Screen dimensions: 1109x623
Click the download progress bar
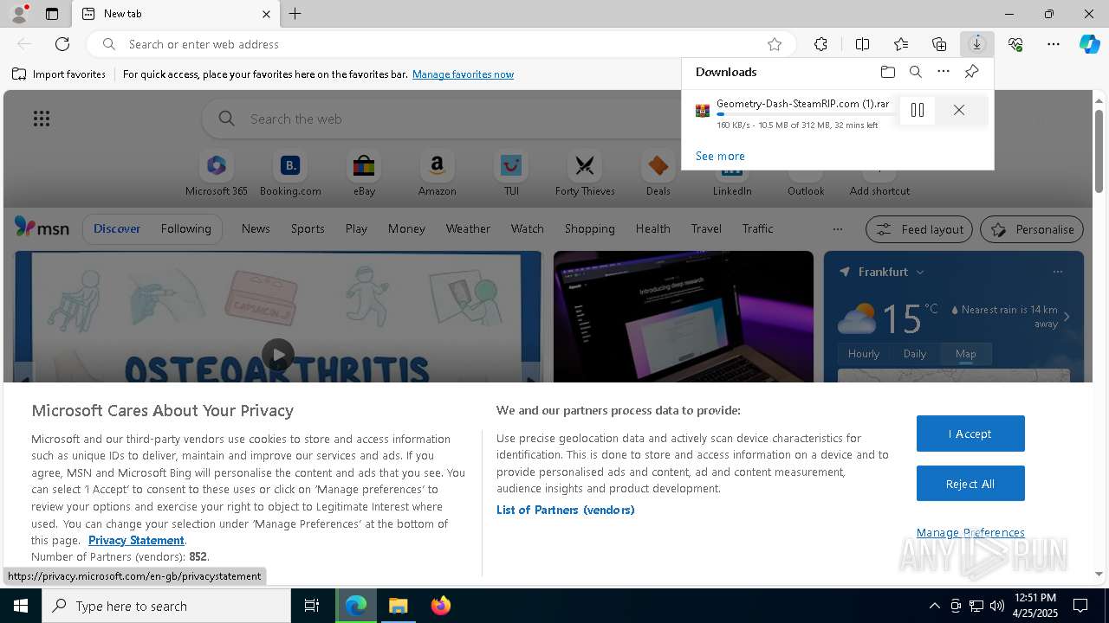pyautogui.click(x=805, y=114)
